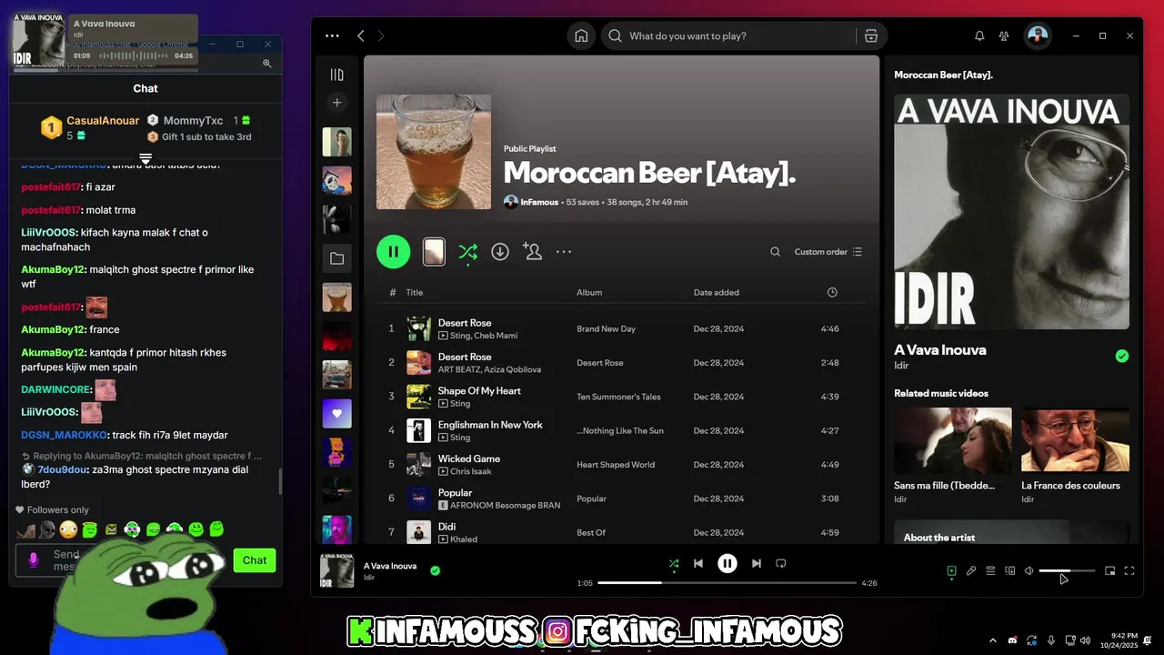Toggle the saved checkmark in bottom player bar
The image size is (1164, 655).
click(x=435, y=570)
